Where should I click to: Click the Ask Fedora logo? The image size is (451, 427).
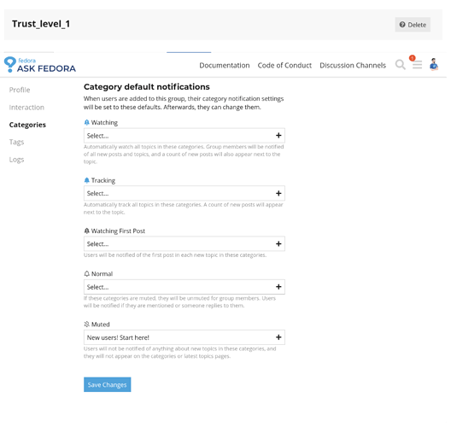point(40,65)
